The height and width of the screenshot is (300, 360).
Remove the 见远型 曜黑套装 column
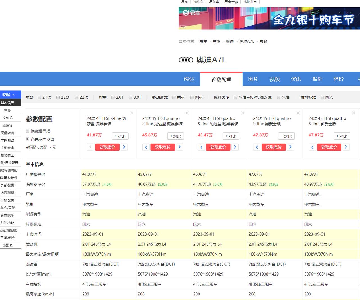tap(243, 113)
